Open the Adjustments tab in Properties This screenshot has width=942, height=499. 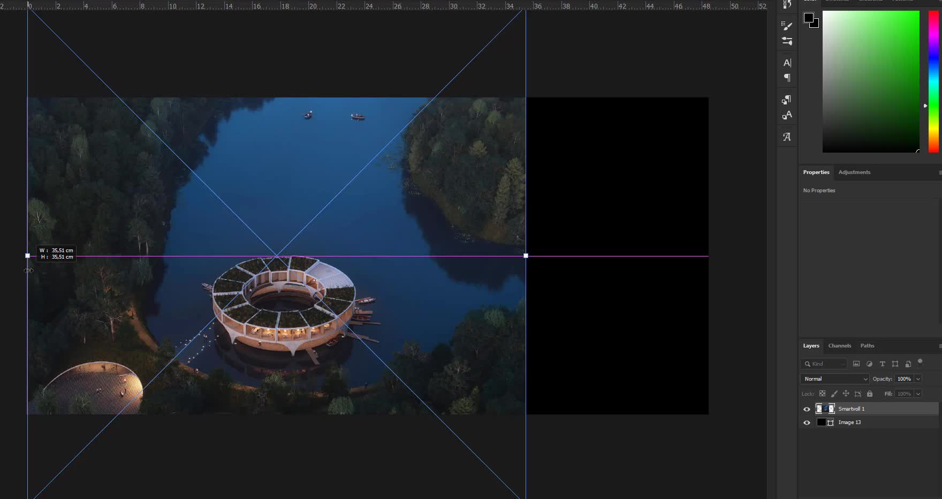(854, 172)
